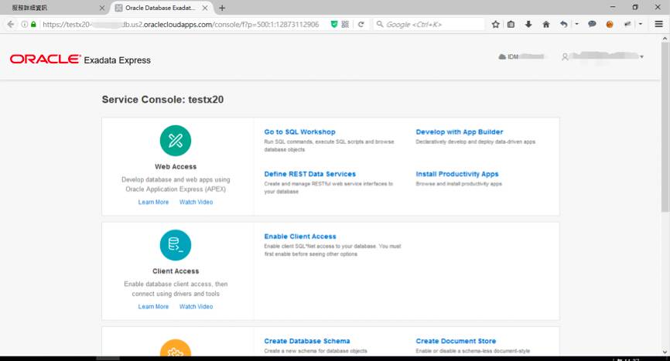Click the 'Web Access' heading text
Screen dimensions: 670x361
[x=176, y=167]
